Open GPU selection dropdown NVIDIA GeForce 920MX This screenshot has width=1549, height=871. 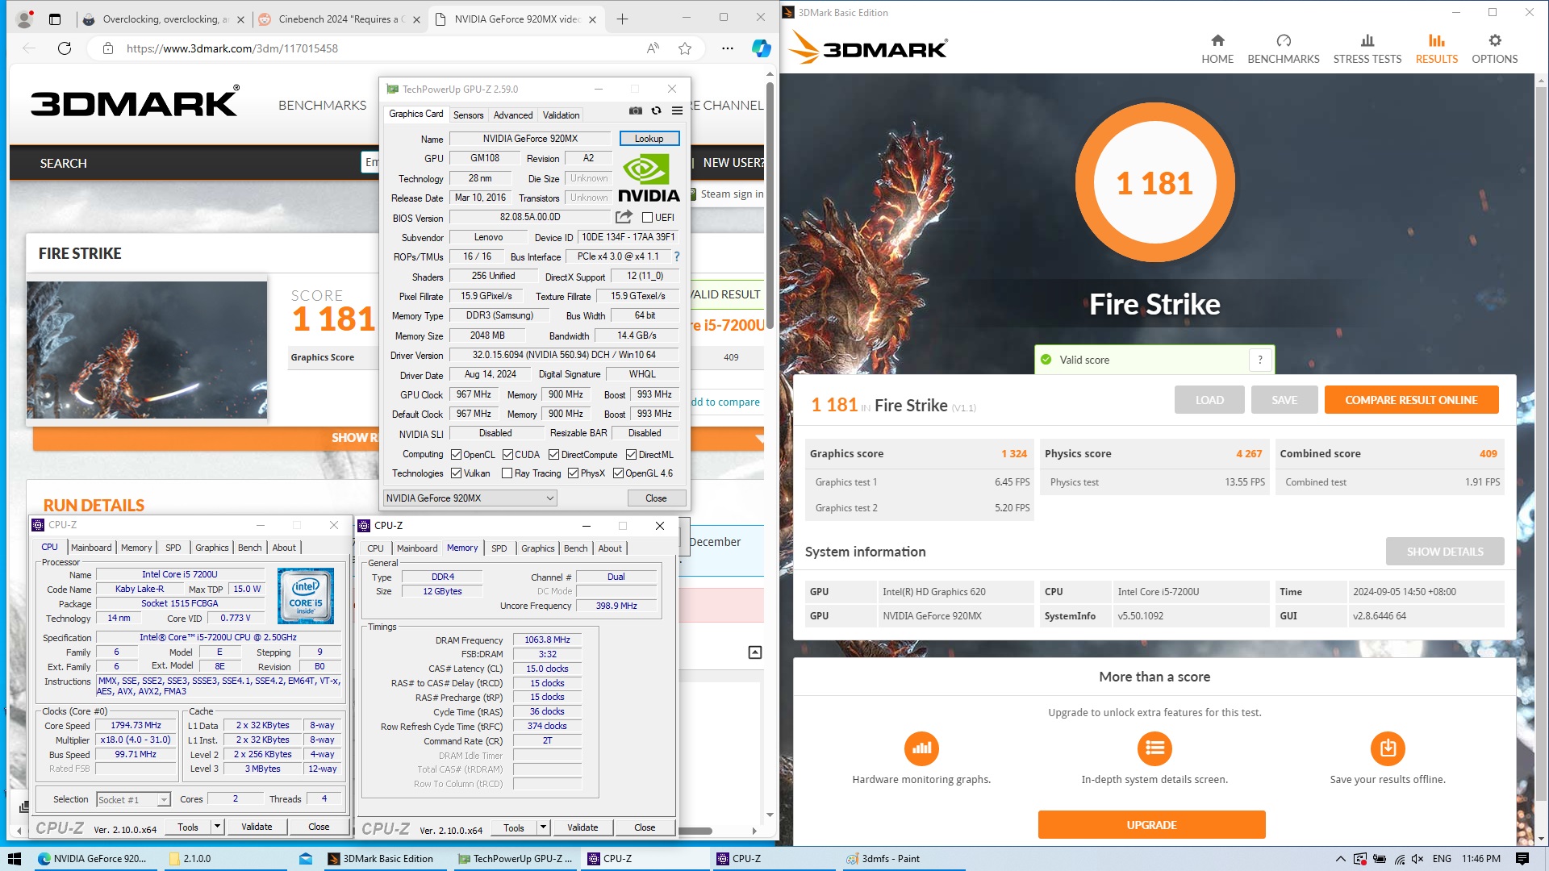[470, 498]
